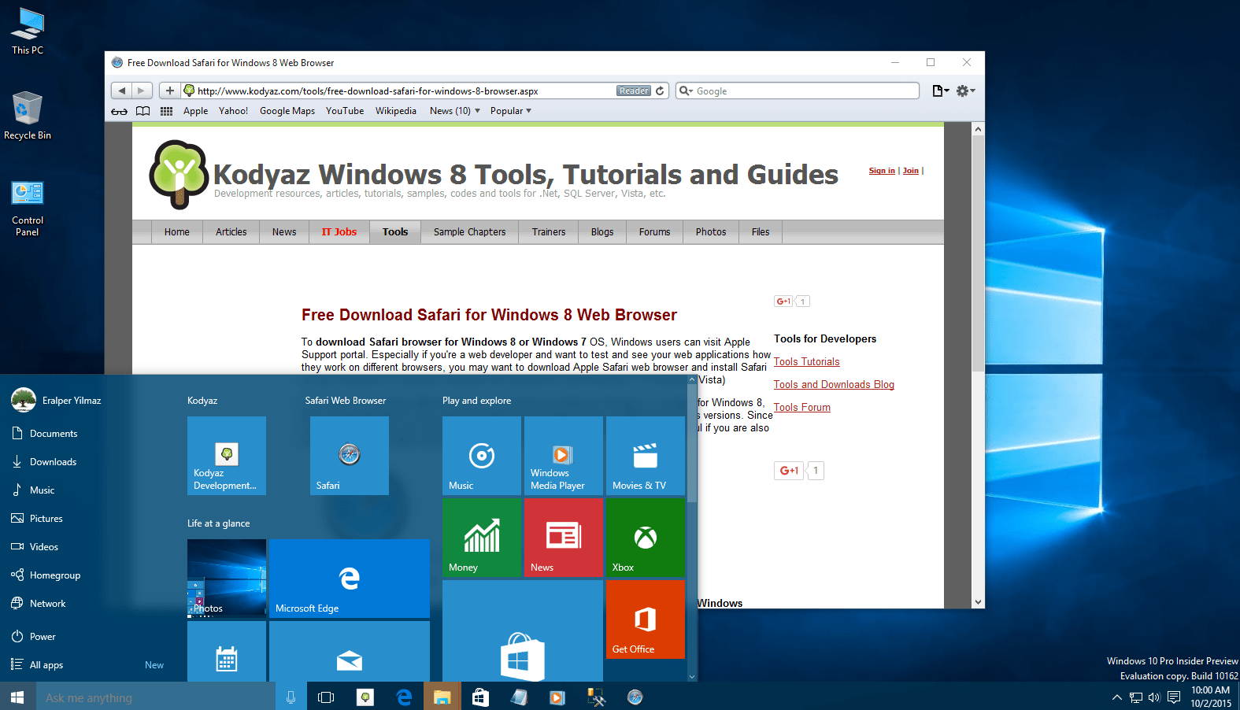Open YouTube bookmark in bookmarks bar

(x=345, y=111)
